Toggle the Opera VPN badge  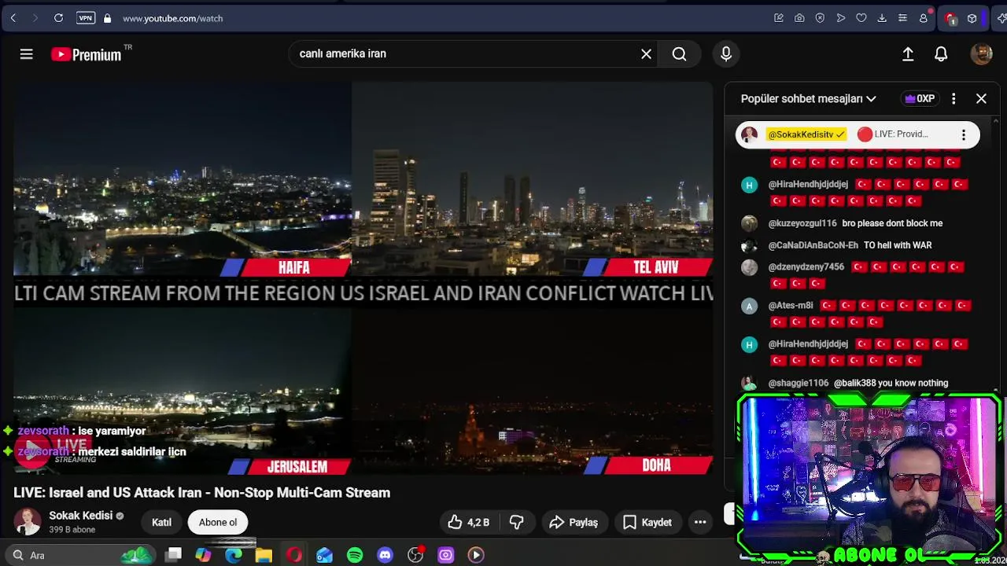click(86, 18)
